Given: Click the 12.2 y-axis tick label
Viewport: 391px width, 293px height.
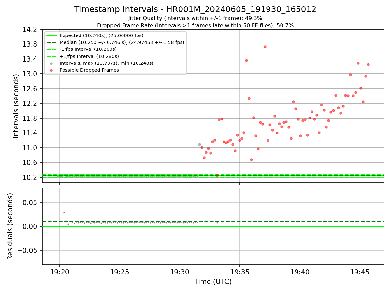Looking at the screenshot, I should [31, 103].
